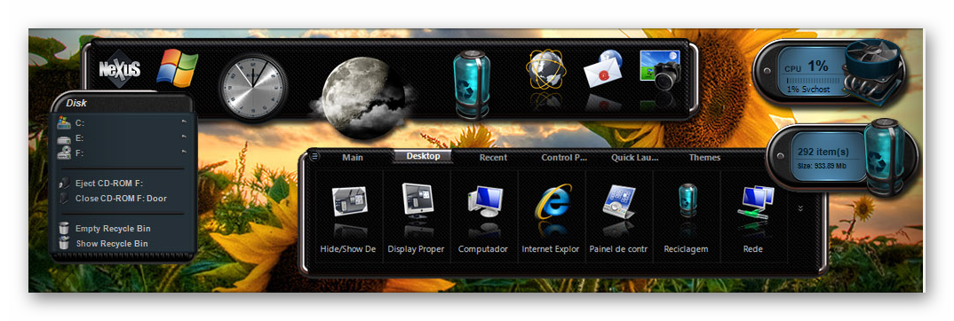Choose Empty Recycle Bin

coord(113,229)
